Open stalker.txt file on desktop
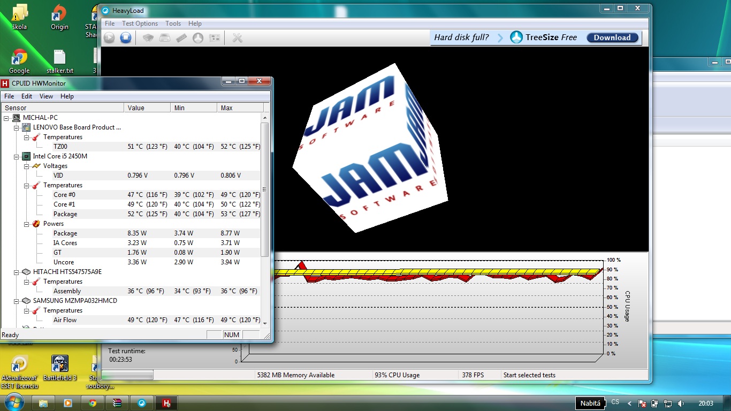The width and height of the screenshot is (731, 411). pyautogui.click(x=59, y=61)
